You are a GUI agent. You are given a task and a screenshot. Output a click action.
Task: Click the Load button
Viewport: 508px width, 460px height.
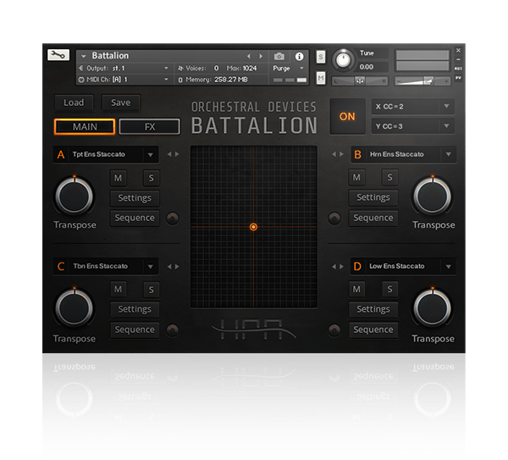74,103
